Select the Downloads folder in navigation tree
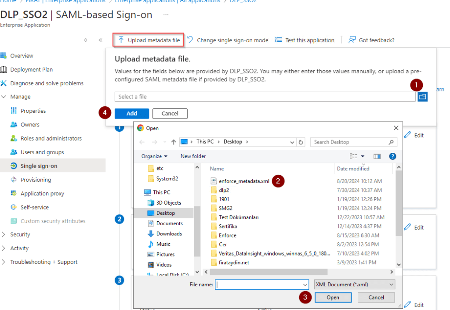Image resolution: width=450 pixels, height=310 pixels. [169, 234]
